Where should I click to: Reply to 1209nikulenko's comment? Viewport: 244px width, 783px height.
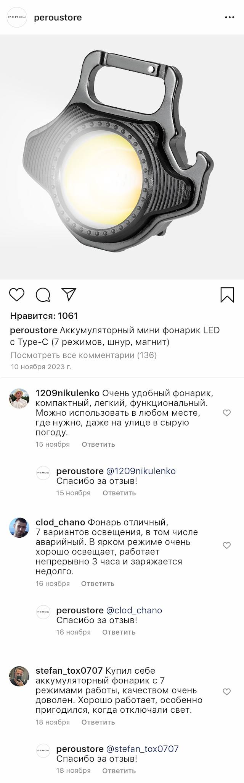point(98,444)
